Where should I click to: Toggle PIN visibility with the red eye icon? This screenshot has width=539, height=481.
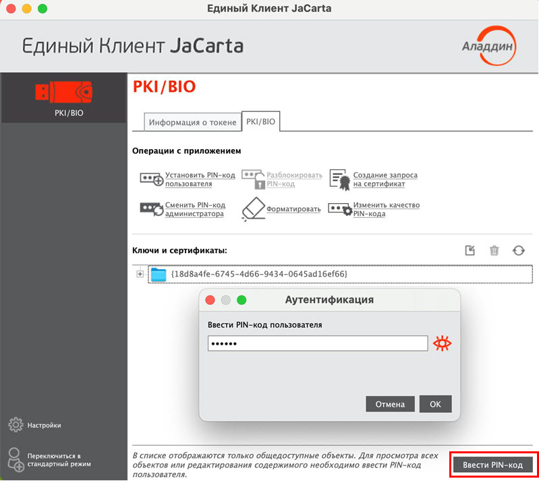click(443, 343)
